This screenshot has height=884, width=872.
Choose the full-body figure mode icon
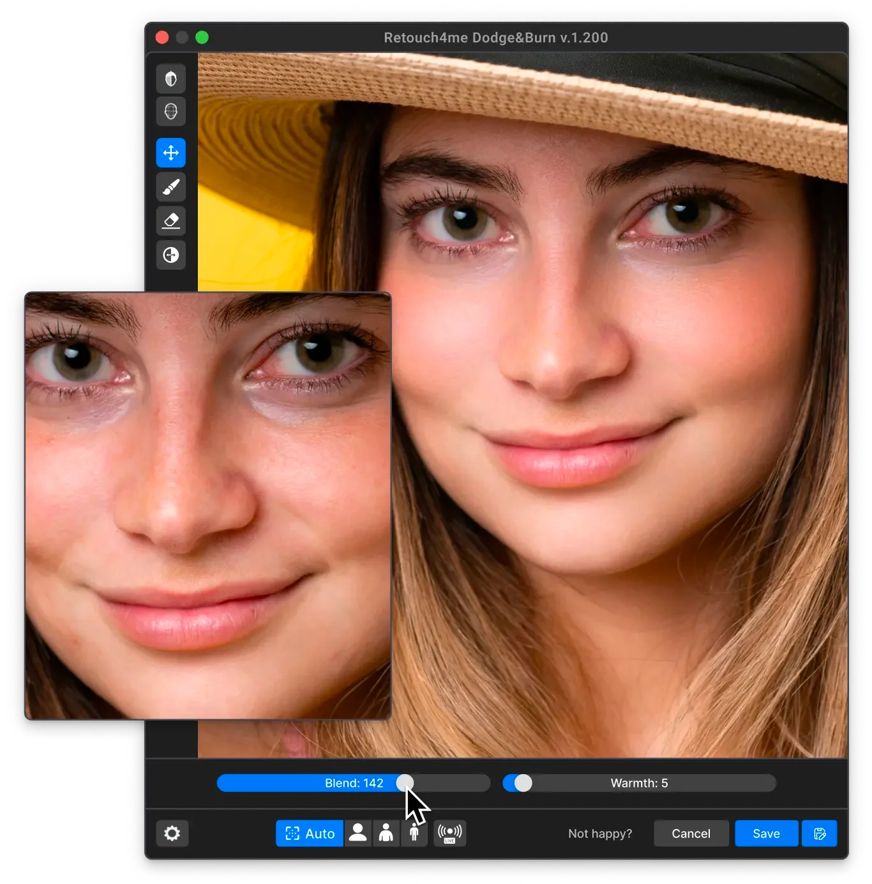point(414,834)
